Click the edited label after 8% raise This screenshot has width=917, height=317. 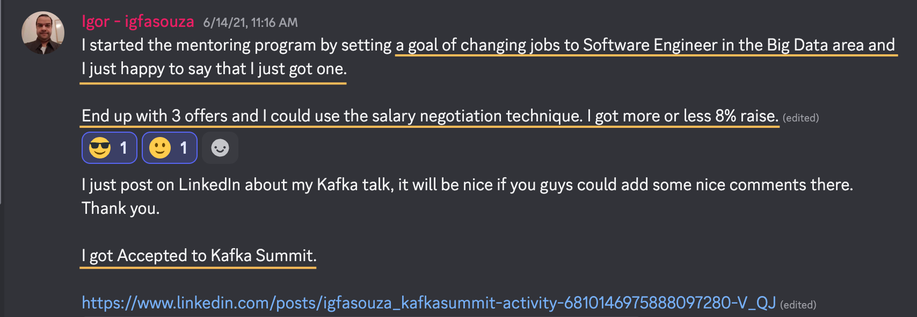(800, 118)
